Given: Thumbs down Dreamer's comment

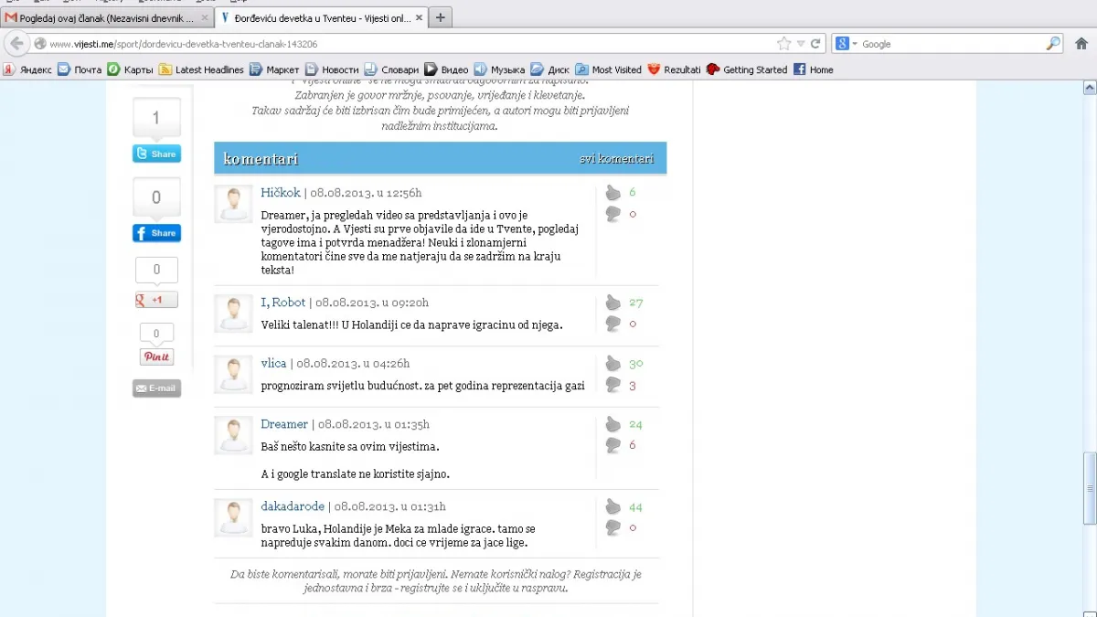Looking at the screenshot, I should (613, 445).
